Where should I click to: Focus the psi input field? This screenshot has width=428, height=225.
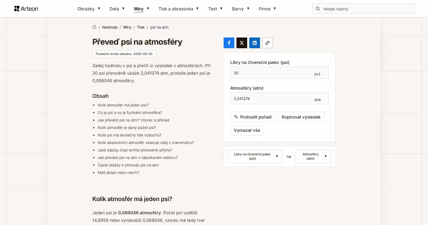(280, 73)
